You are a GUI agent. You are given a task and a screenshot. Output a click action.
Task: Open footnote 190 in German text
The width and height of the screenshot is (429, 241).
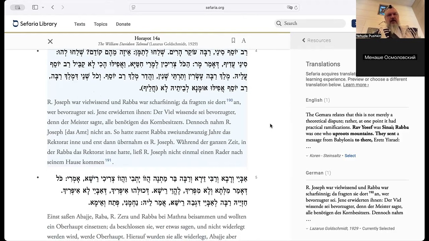pos(230,100)
